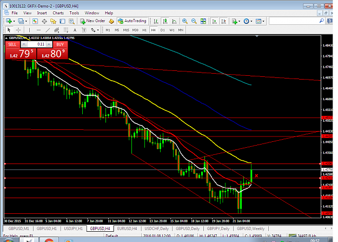338x242 pixels.
Task: Switch to the GBPUSD,Weekly chart tab
Action: tap(251, 228)
